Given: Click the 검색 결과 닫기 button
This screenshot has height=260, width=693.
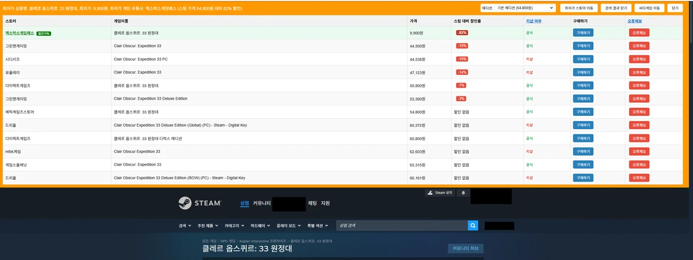Looking at the screenshot, I should (x=616, y=8).
